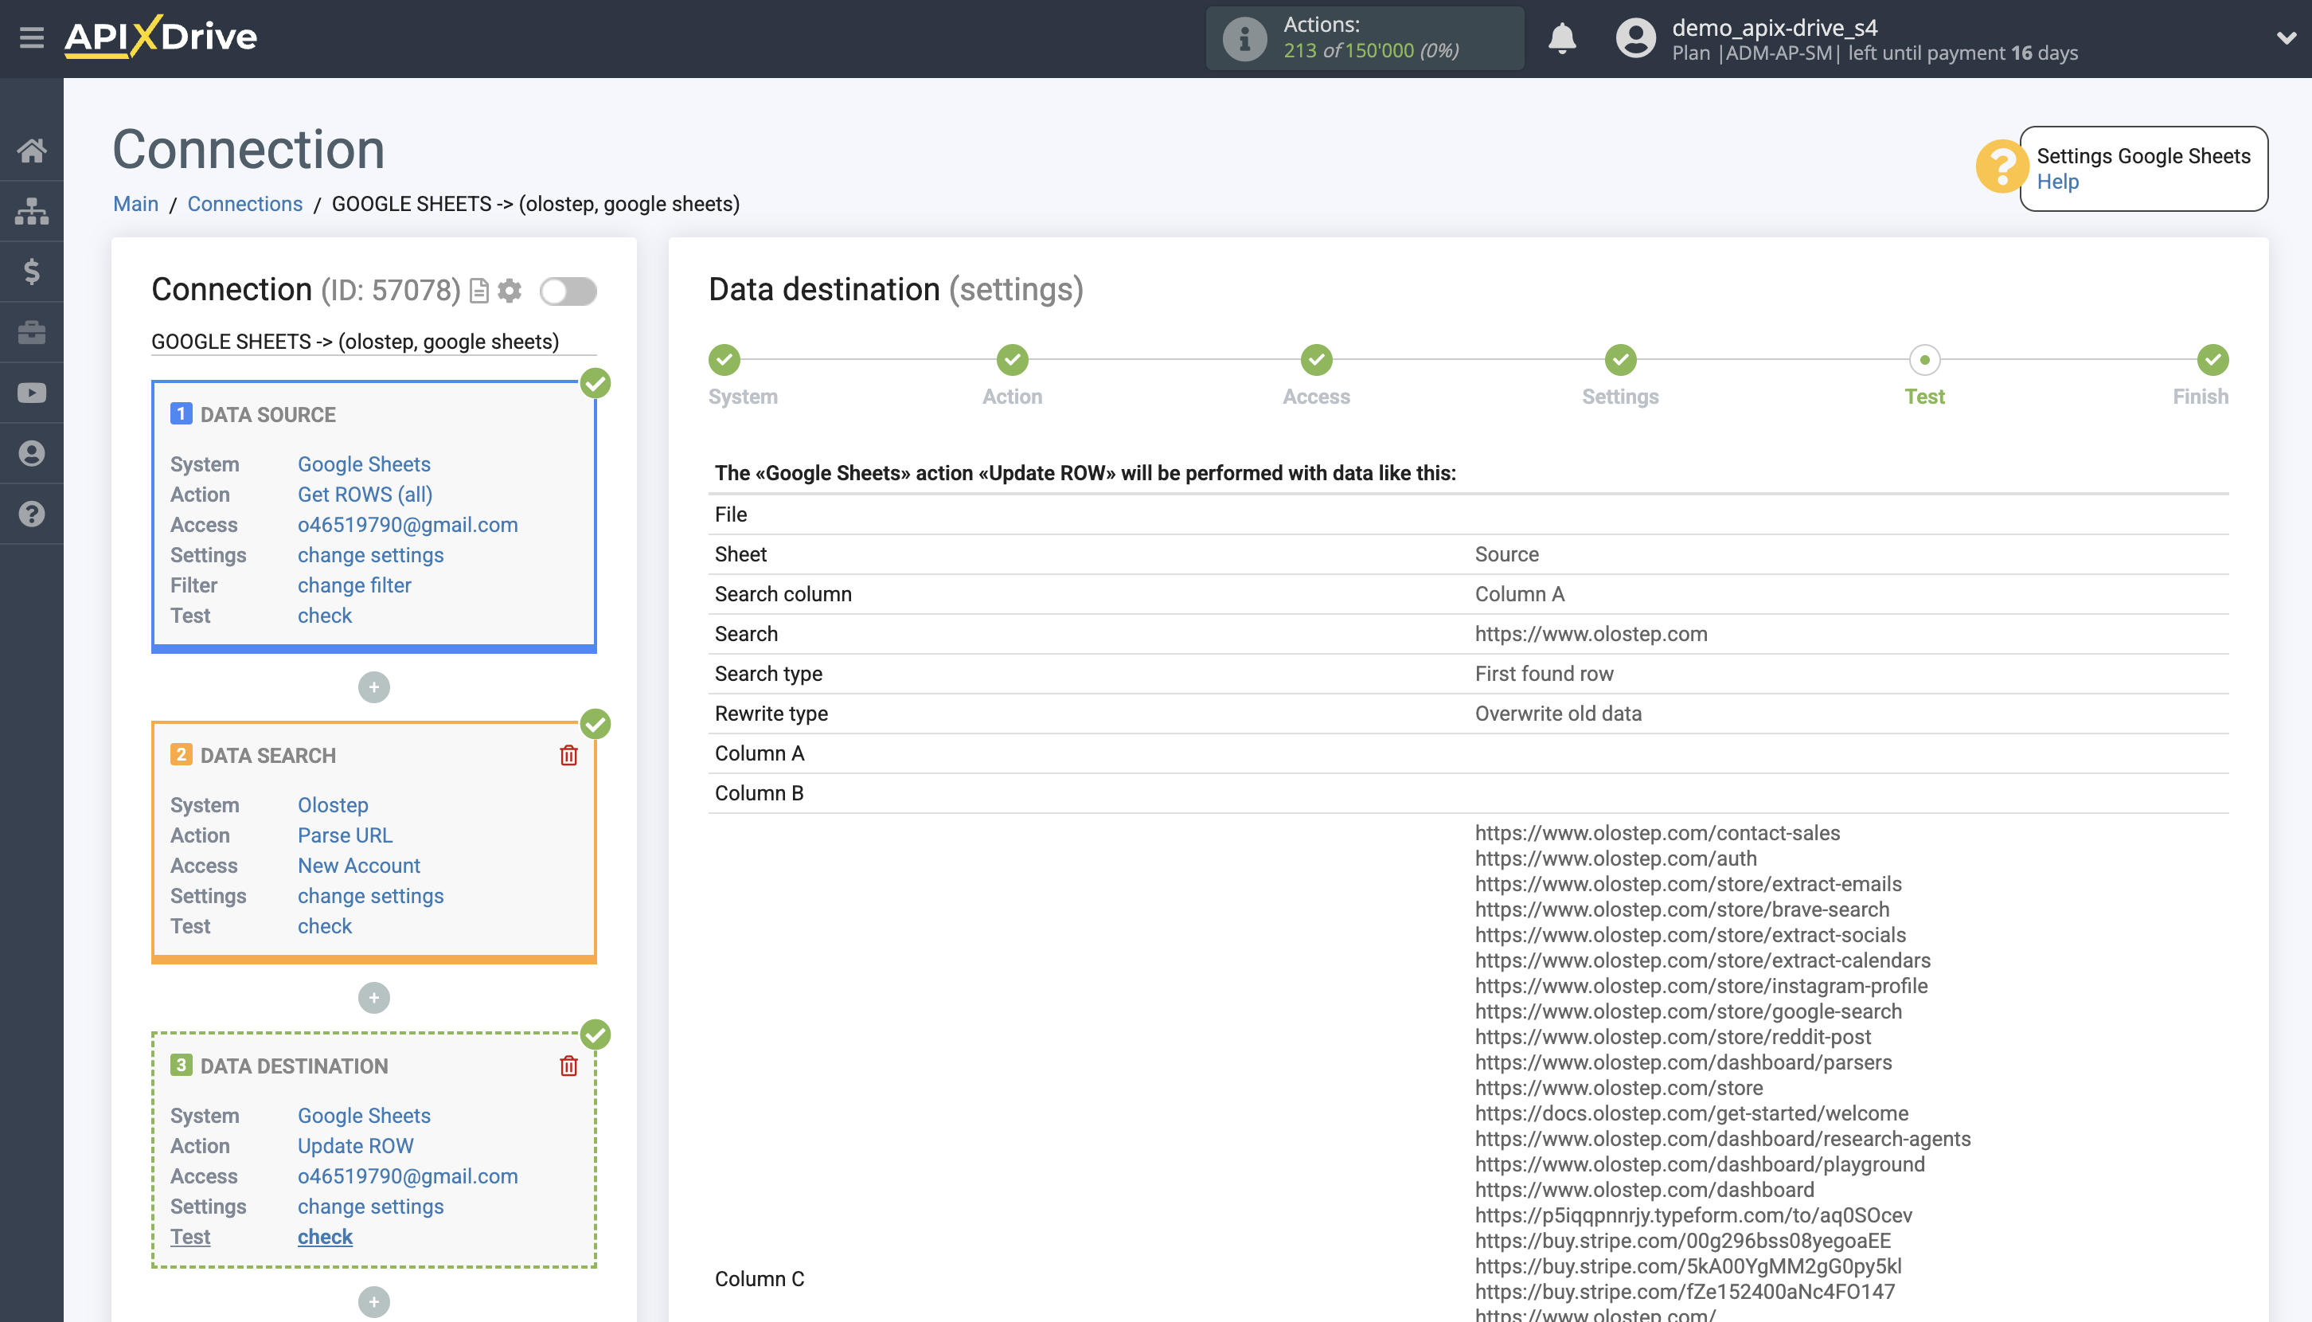Enable the connection toggle switch
The width and height of the screenshot is (2312, 1322).
coord(568,292)
